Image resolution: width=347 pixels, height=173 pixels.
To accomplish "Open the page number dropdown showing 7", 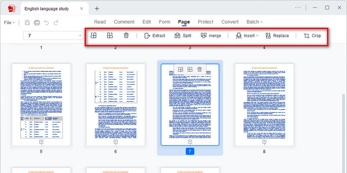I will 53,35.
